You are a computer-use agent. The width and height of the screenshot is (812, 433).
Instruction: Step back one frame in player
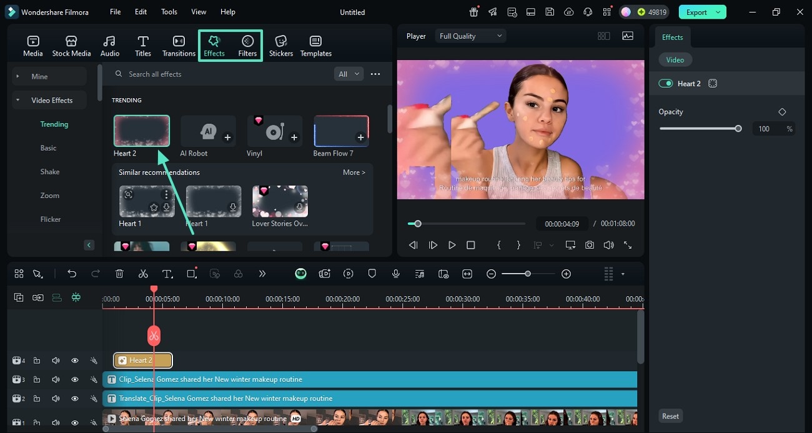pos(413,246)
